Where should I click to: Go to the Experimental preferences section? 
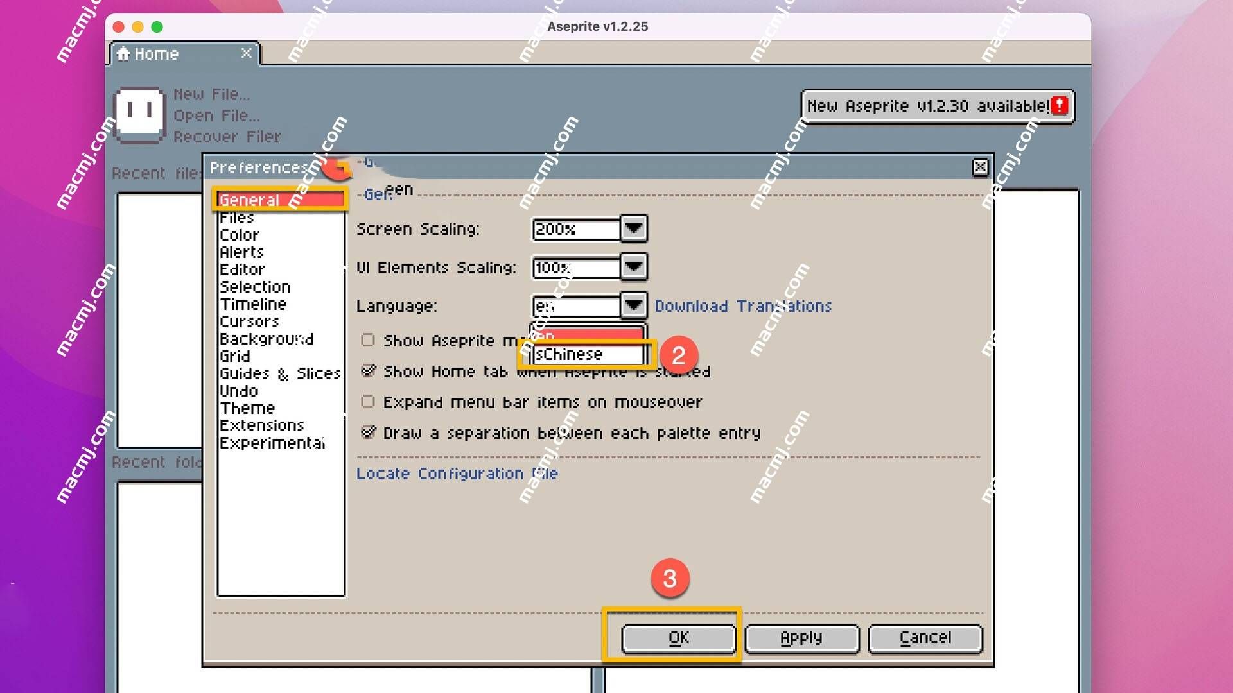coord(281,443)
